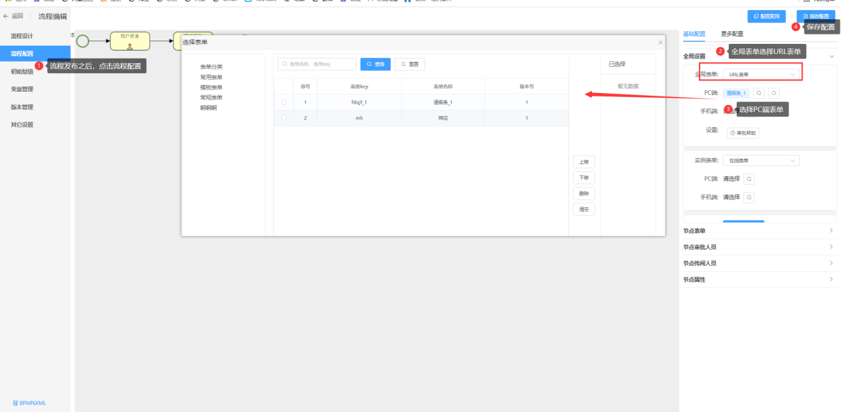Click the 上移 move up button
This screenshot has width=841, height=412.
pos(584,162)
